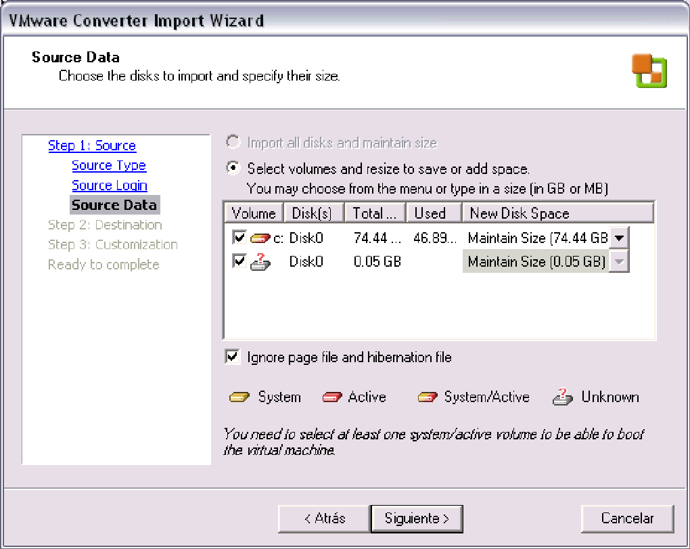Click Step 3: Customization in wizard steps
Viewport: 690px width, 549px height.
(x=113, y=245)
